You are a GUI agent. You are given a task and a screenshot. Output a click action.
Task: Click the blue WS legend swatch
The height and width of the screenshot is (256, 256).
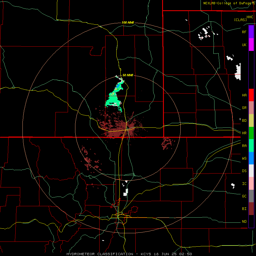point(251,158)
